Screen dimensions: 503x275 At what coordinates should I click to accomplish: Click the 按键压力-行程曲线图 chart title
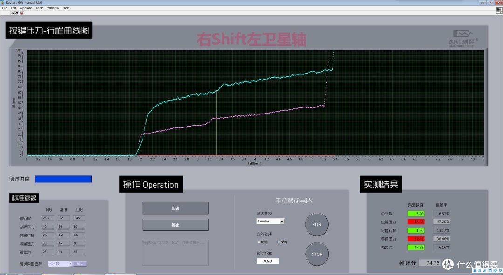(x=49, y=30)
